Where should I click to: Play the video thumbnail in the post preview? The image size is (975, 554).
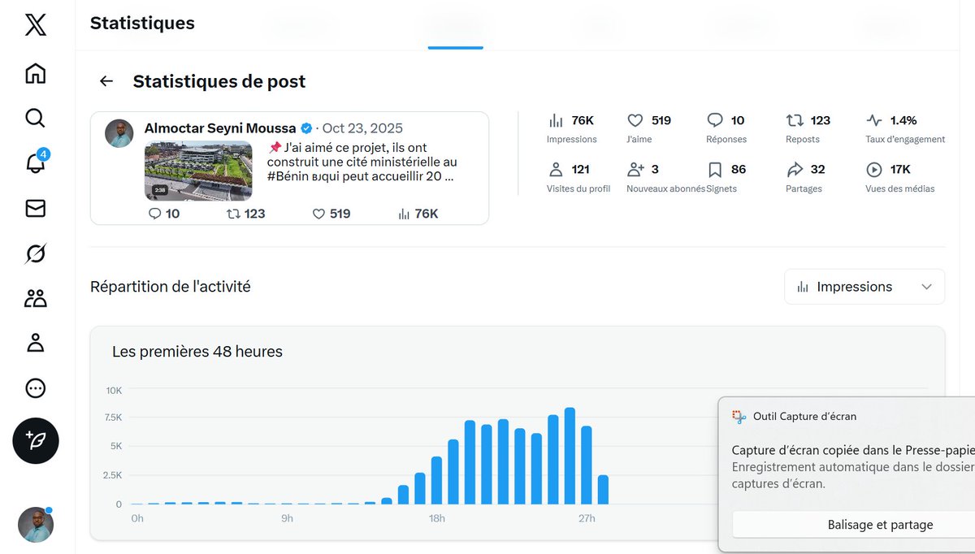[x=198, y=171]
